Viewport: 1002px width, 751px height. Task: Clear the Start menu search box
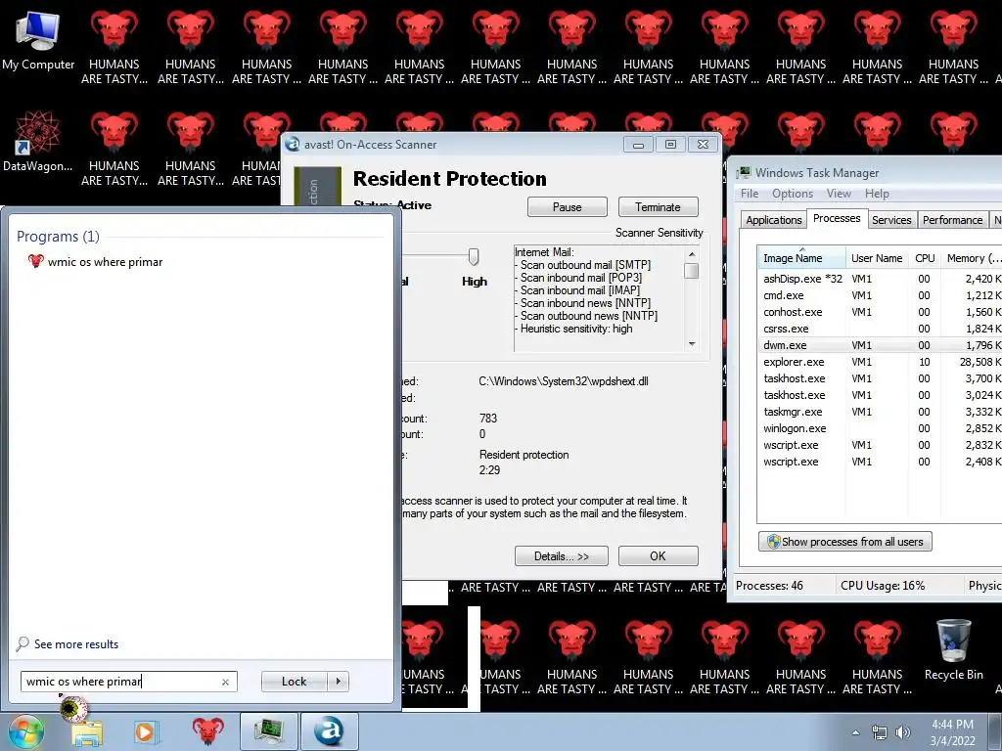225,682
